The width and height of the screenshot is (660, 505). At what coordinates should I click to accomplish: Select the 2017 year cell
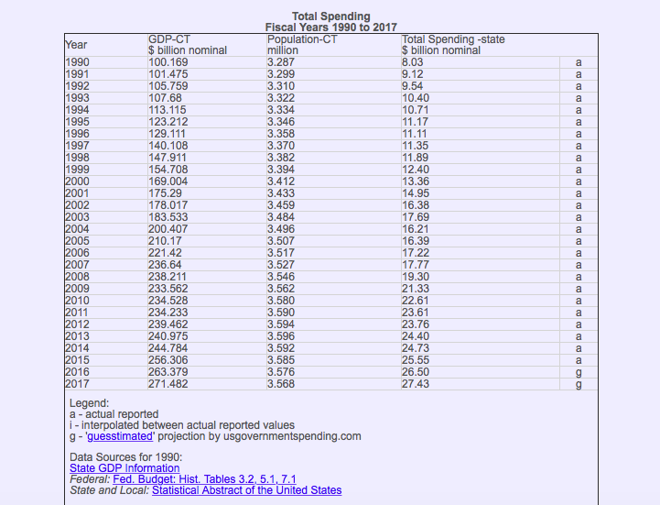coord(77,384)
